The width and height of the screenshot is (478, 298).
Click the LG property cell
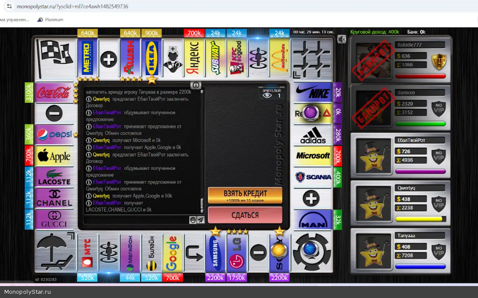pyautogui.click(x=237, y=253)
